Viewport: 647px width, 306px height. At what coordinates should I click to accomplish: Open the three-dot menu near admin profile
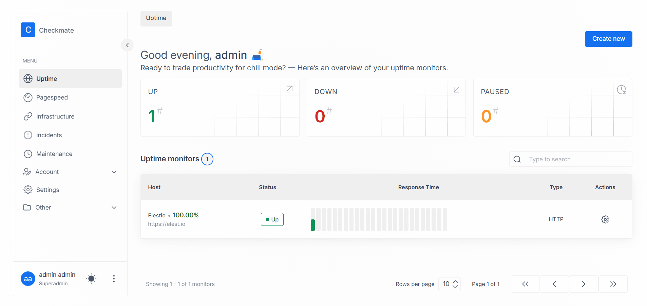114,278
